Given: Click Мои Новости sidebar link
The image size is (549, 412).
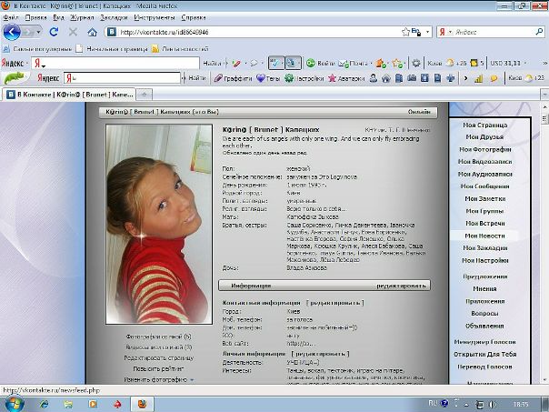Looking at the screenshot, I should coord(485,236).
